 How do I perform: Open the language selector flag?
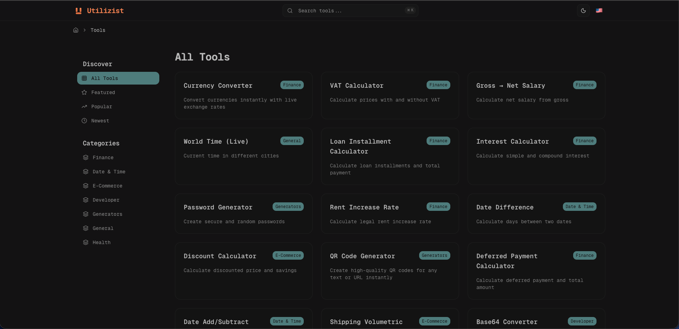[x=599, y=11]
